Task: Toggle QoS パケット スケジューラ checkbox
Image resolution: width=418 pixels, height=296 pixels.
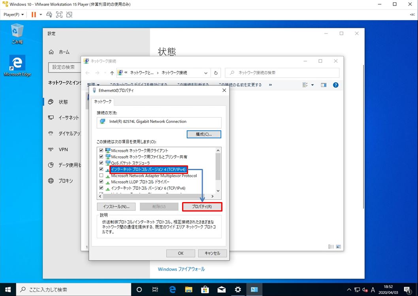Action: coord(101,163)
